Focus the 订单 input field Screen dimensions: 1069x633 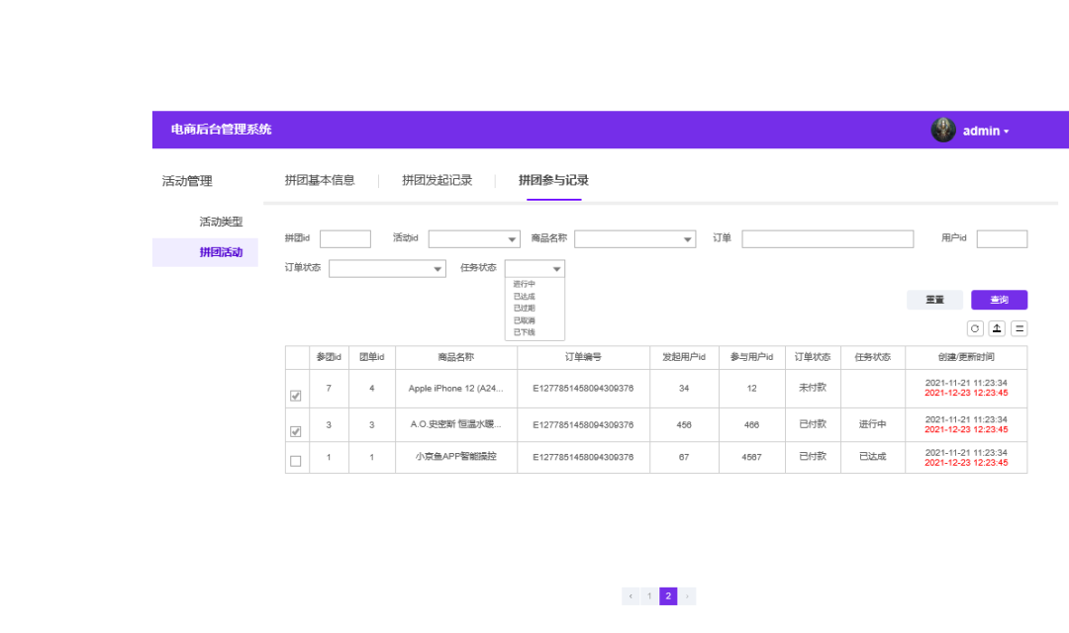click(827, 239)
